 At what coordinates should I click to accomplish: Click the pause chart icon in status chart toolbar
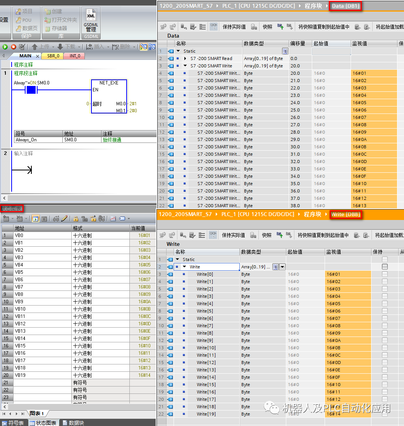pos(44,219)
